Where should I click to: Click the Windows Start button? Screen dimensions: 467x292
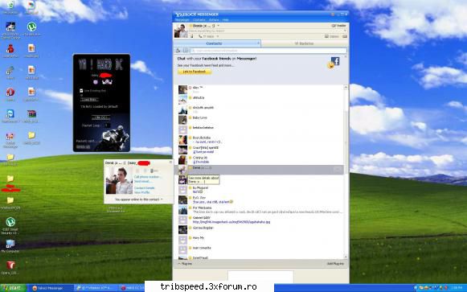[x=14, y=288]
